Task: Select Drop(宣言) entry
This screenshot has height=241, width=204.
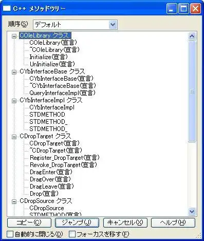Action: [44, 194]
